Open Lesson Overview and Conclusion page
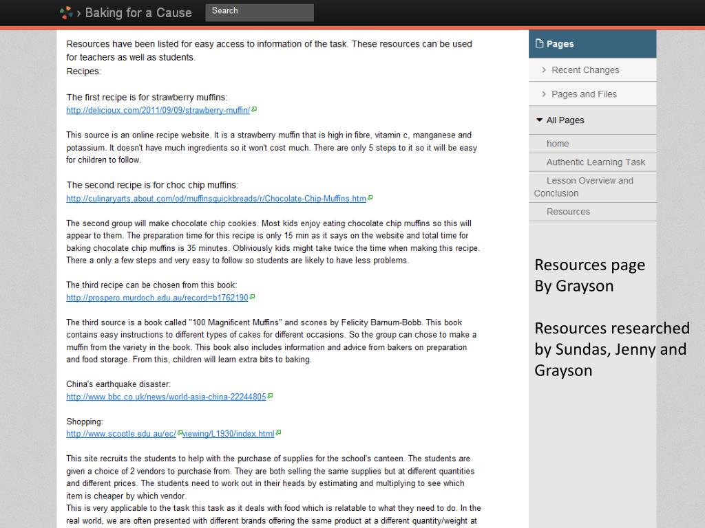The image size is (705, 528). [x=584, y=187]
